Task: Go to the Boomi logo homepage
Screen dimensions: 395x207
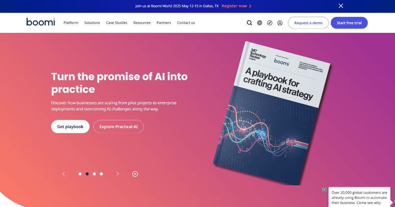Action: click(41, 22)
